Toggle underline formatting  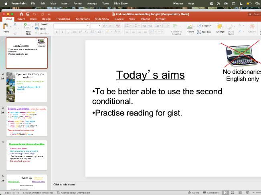click(69, 32)
